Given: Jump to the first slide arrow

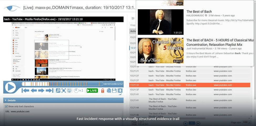Looking at the screenshot, I should [x=25, y=91].
